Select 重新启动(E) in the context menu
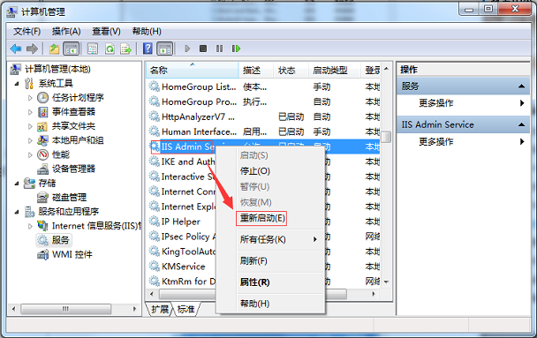 [262, 218]
